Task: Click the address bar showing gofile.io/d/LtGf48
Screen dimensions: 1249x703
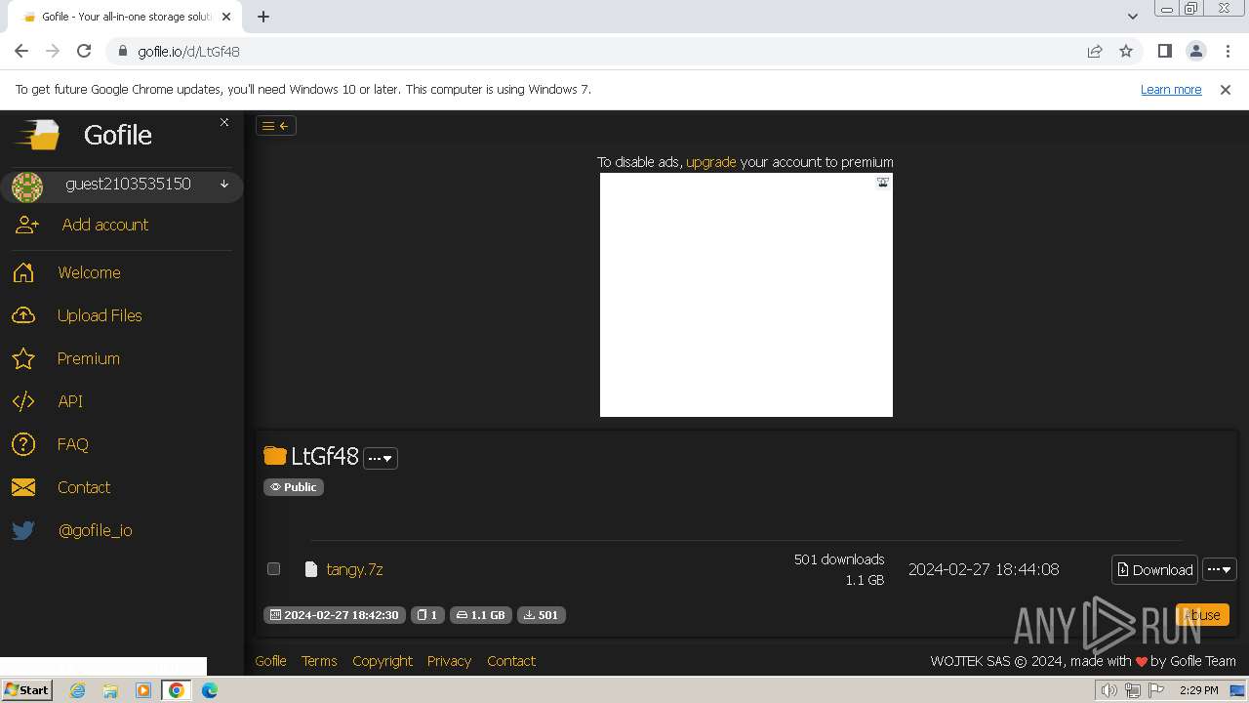Action: tap(595, 51)
